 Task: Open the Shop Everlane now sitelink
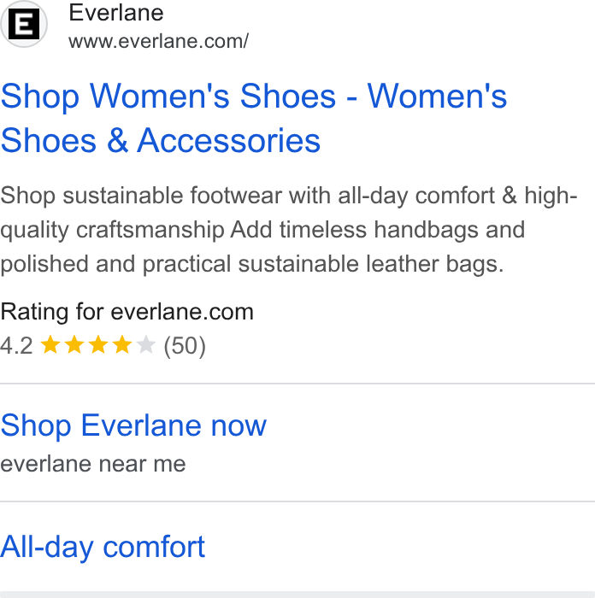coord(133,425)
